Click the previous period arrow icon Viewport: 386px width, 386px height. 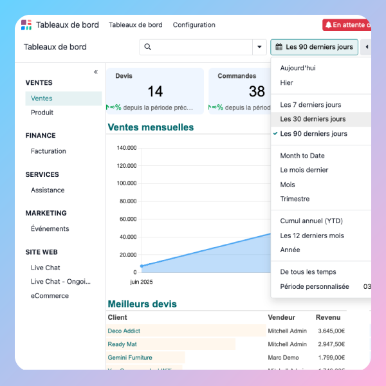[x=367, y=47]
